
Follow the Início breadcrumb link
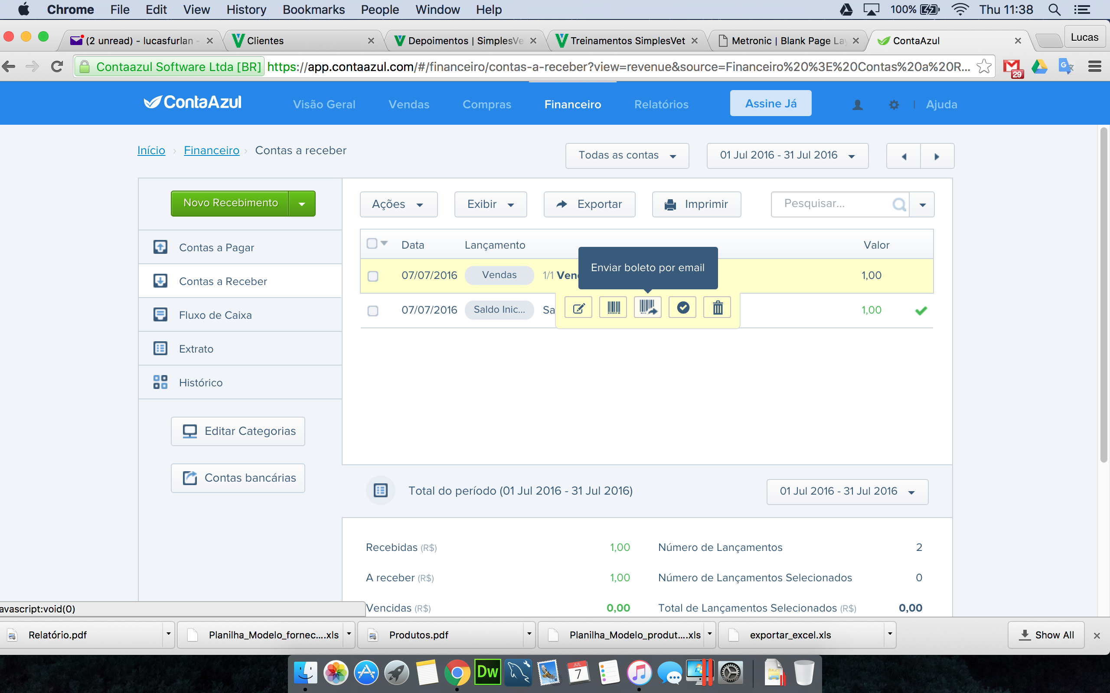click(x=151, y=150)
